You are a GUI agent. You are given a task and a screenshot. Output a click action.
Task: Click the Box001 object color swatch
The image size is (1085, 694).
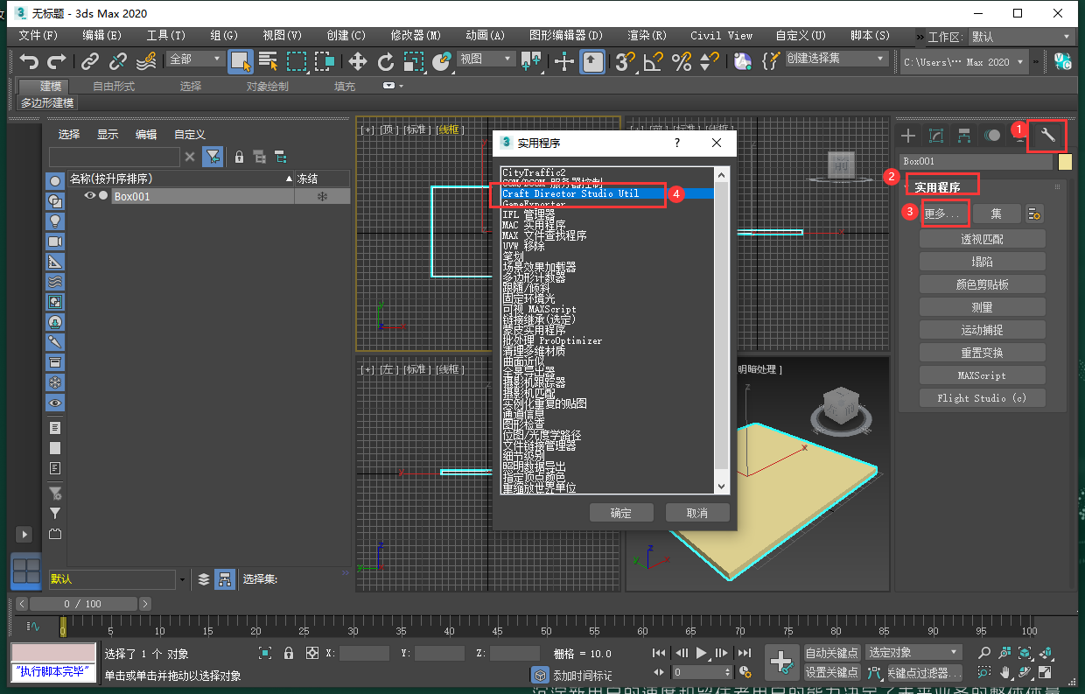pos(1065,161)
